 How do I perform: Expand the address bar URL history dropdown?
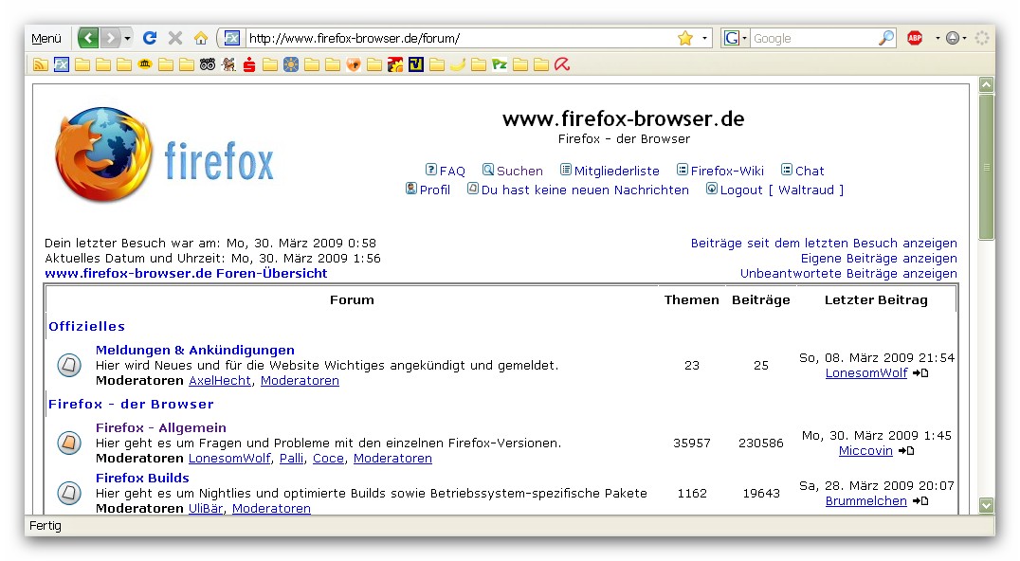(x=704, y=38)
